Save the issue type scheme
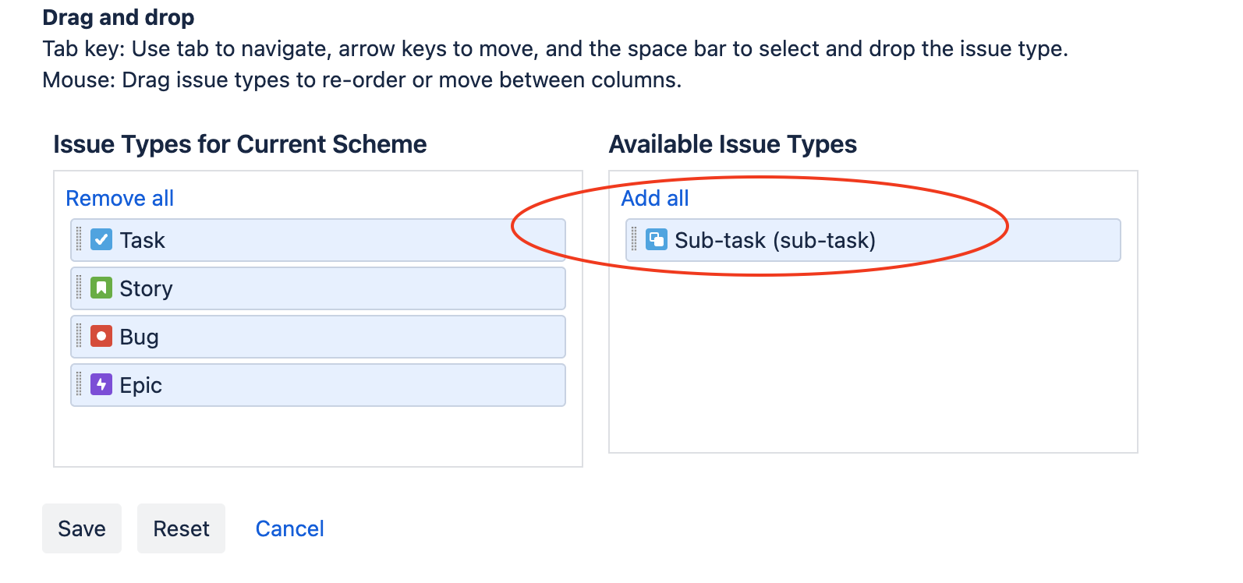The width and height of the screenshot is (1243, 583). click(x=82, y=528)
